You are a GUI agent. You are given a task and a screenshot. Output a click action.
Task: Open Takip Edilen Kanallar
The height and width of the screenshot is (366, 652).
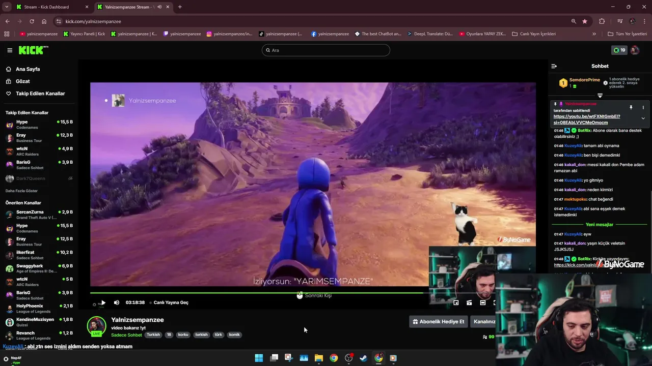tap(40, 94)
